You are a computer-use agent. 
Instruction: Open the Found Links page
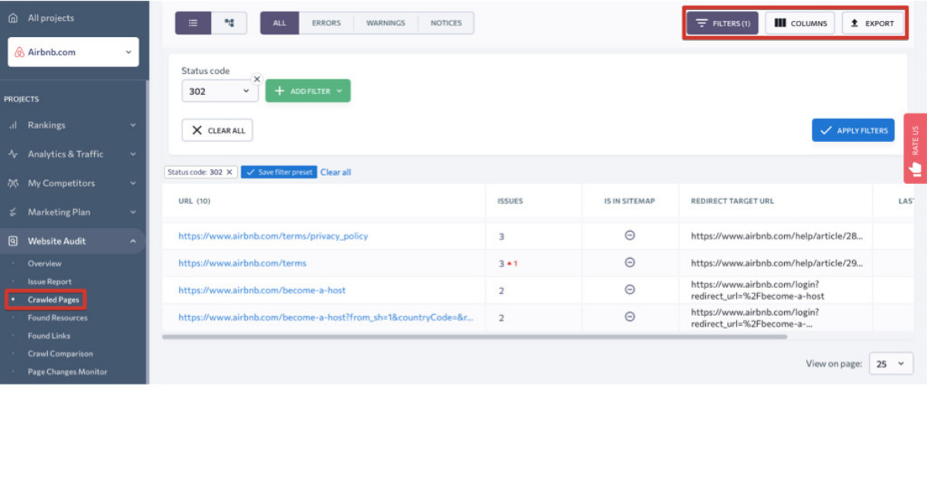coord(49,336)
